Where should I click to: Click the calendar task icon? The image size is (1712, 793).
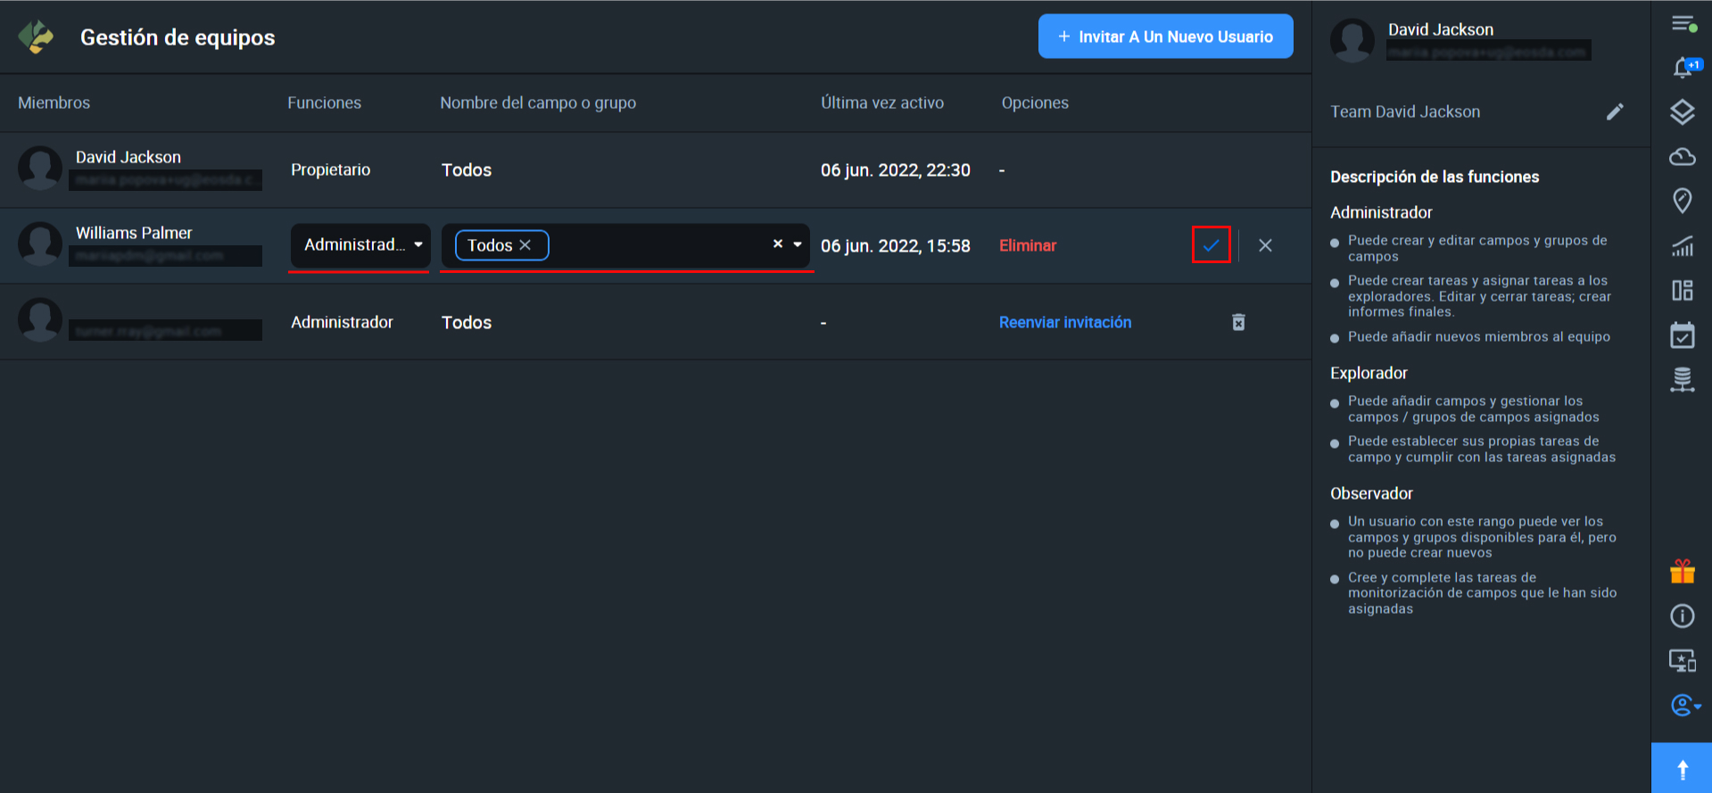1682,335
